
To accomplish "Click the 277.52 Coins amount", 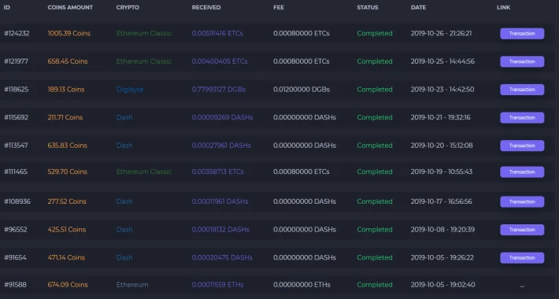I will [67, 201].
